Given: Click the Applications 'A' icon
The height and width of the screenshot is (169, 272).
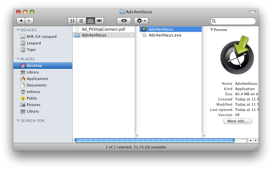Looking at the screenshot, I should [23, 79].
